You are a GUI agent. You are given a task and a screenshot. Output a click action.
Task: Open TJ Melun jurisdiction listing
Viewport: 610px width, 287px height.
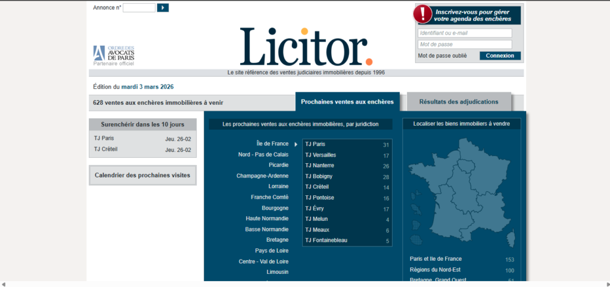[x=347, y=219]
